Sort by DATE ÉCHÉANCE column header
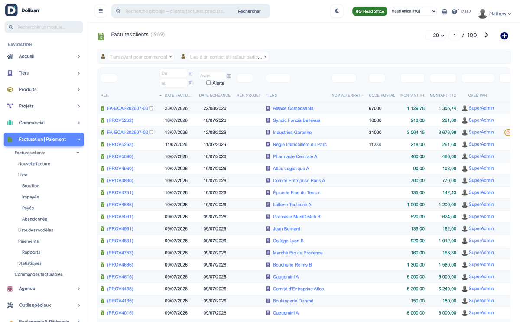This screenshot has height=322, width=520. [215, 95]
